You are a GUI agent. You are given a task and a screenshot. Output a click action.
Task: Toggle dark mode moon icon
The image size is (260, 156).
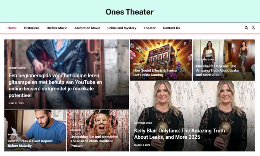tap(253, 28)
